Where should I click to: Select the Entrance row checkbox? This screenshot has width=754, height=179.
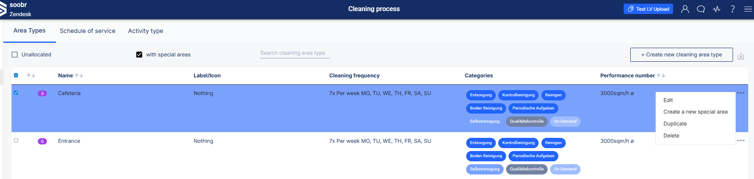16,140
